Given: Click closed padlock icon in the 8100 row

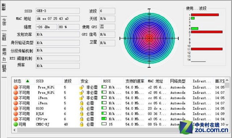Looking at the screenshot, I should click(82, 109).
